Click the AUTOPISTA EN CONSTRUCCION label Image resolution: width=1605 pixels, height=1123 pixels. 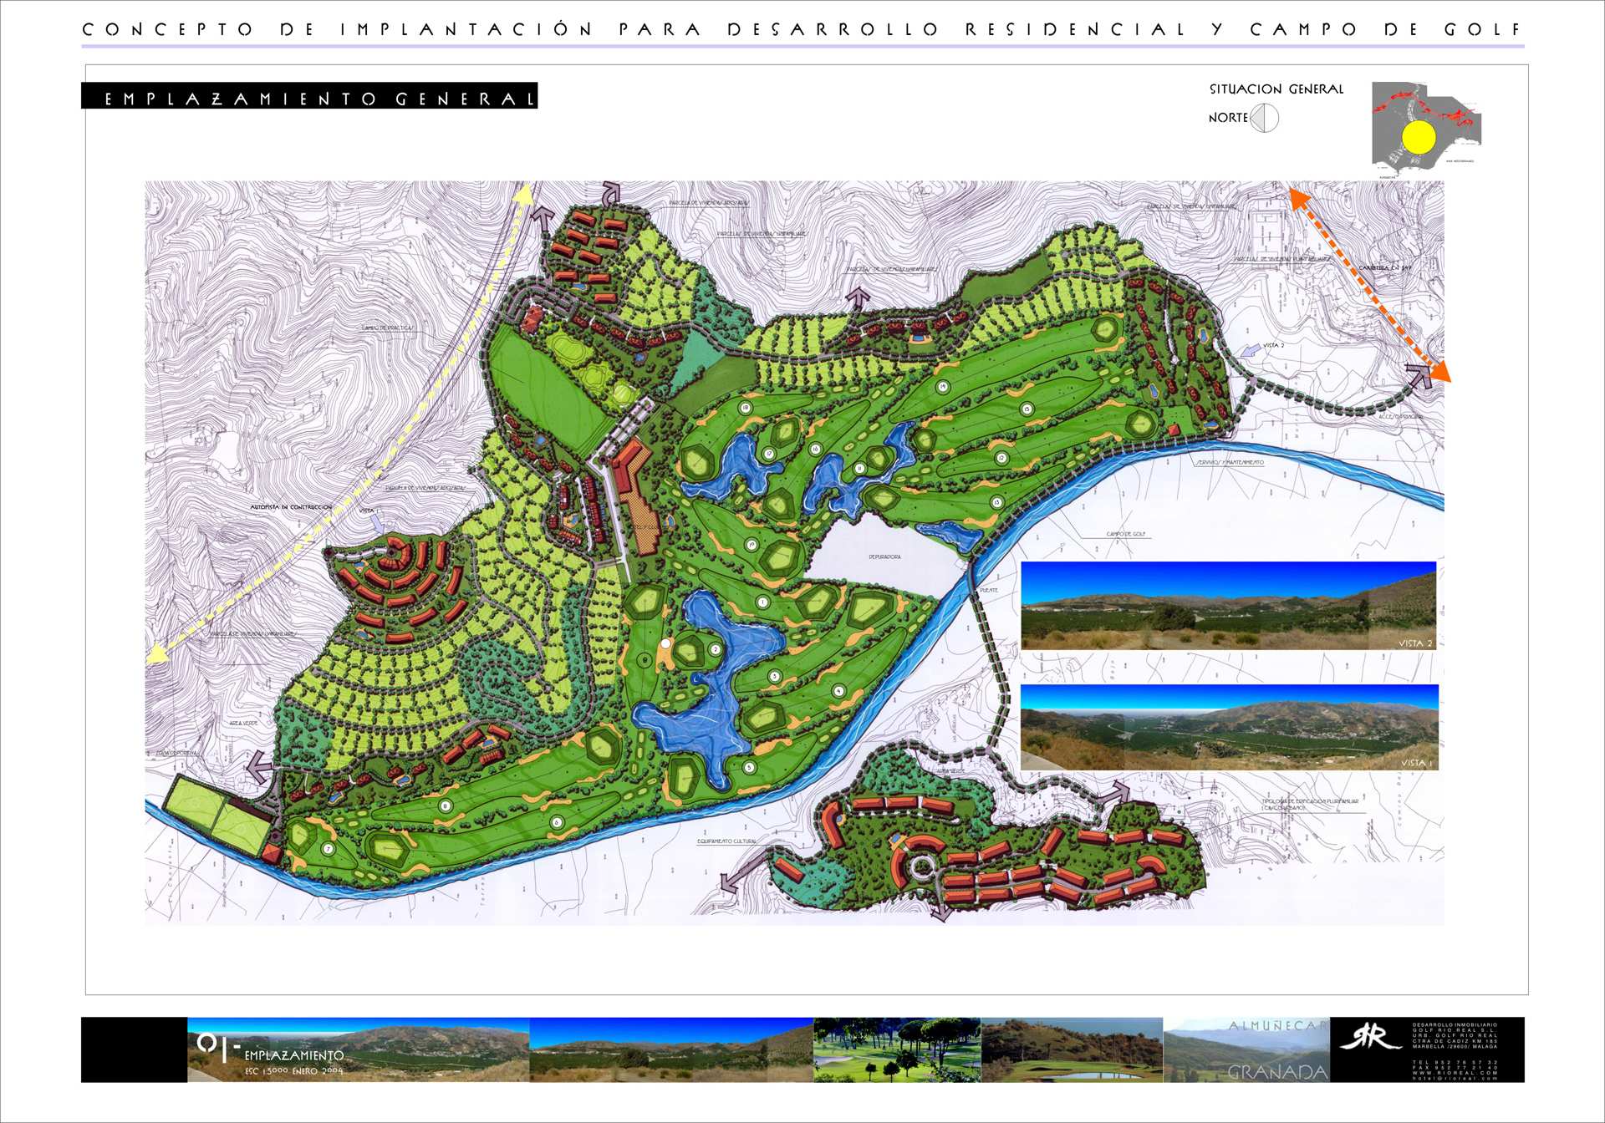291,507
